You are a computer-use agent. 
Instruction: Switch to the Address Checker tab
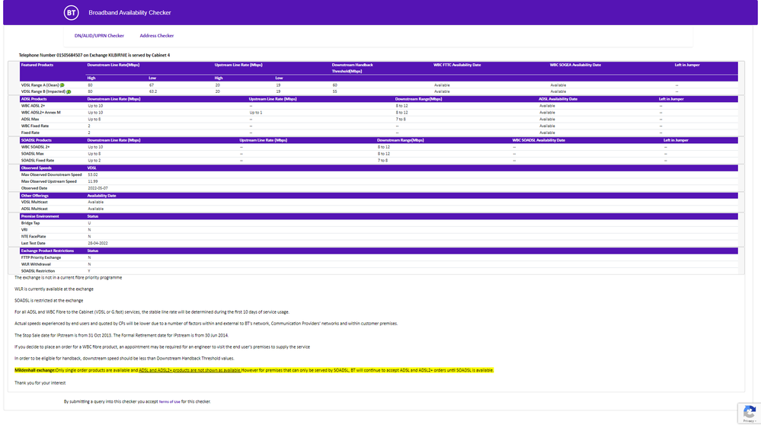point(156,36)
